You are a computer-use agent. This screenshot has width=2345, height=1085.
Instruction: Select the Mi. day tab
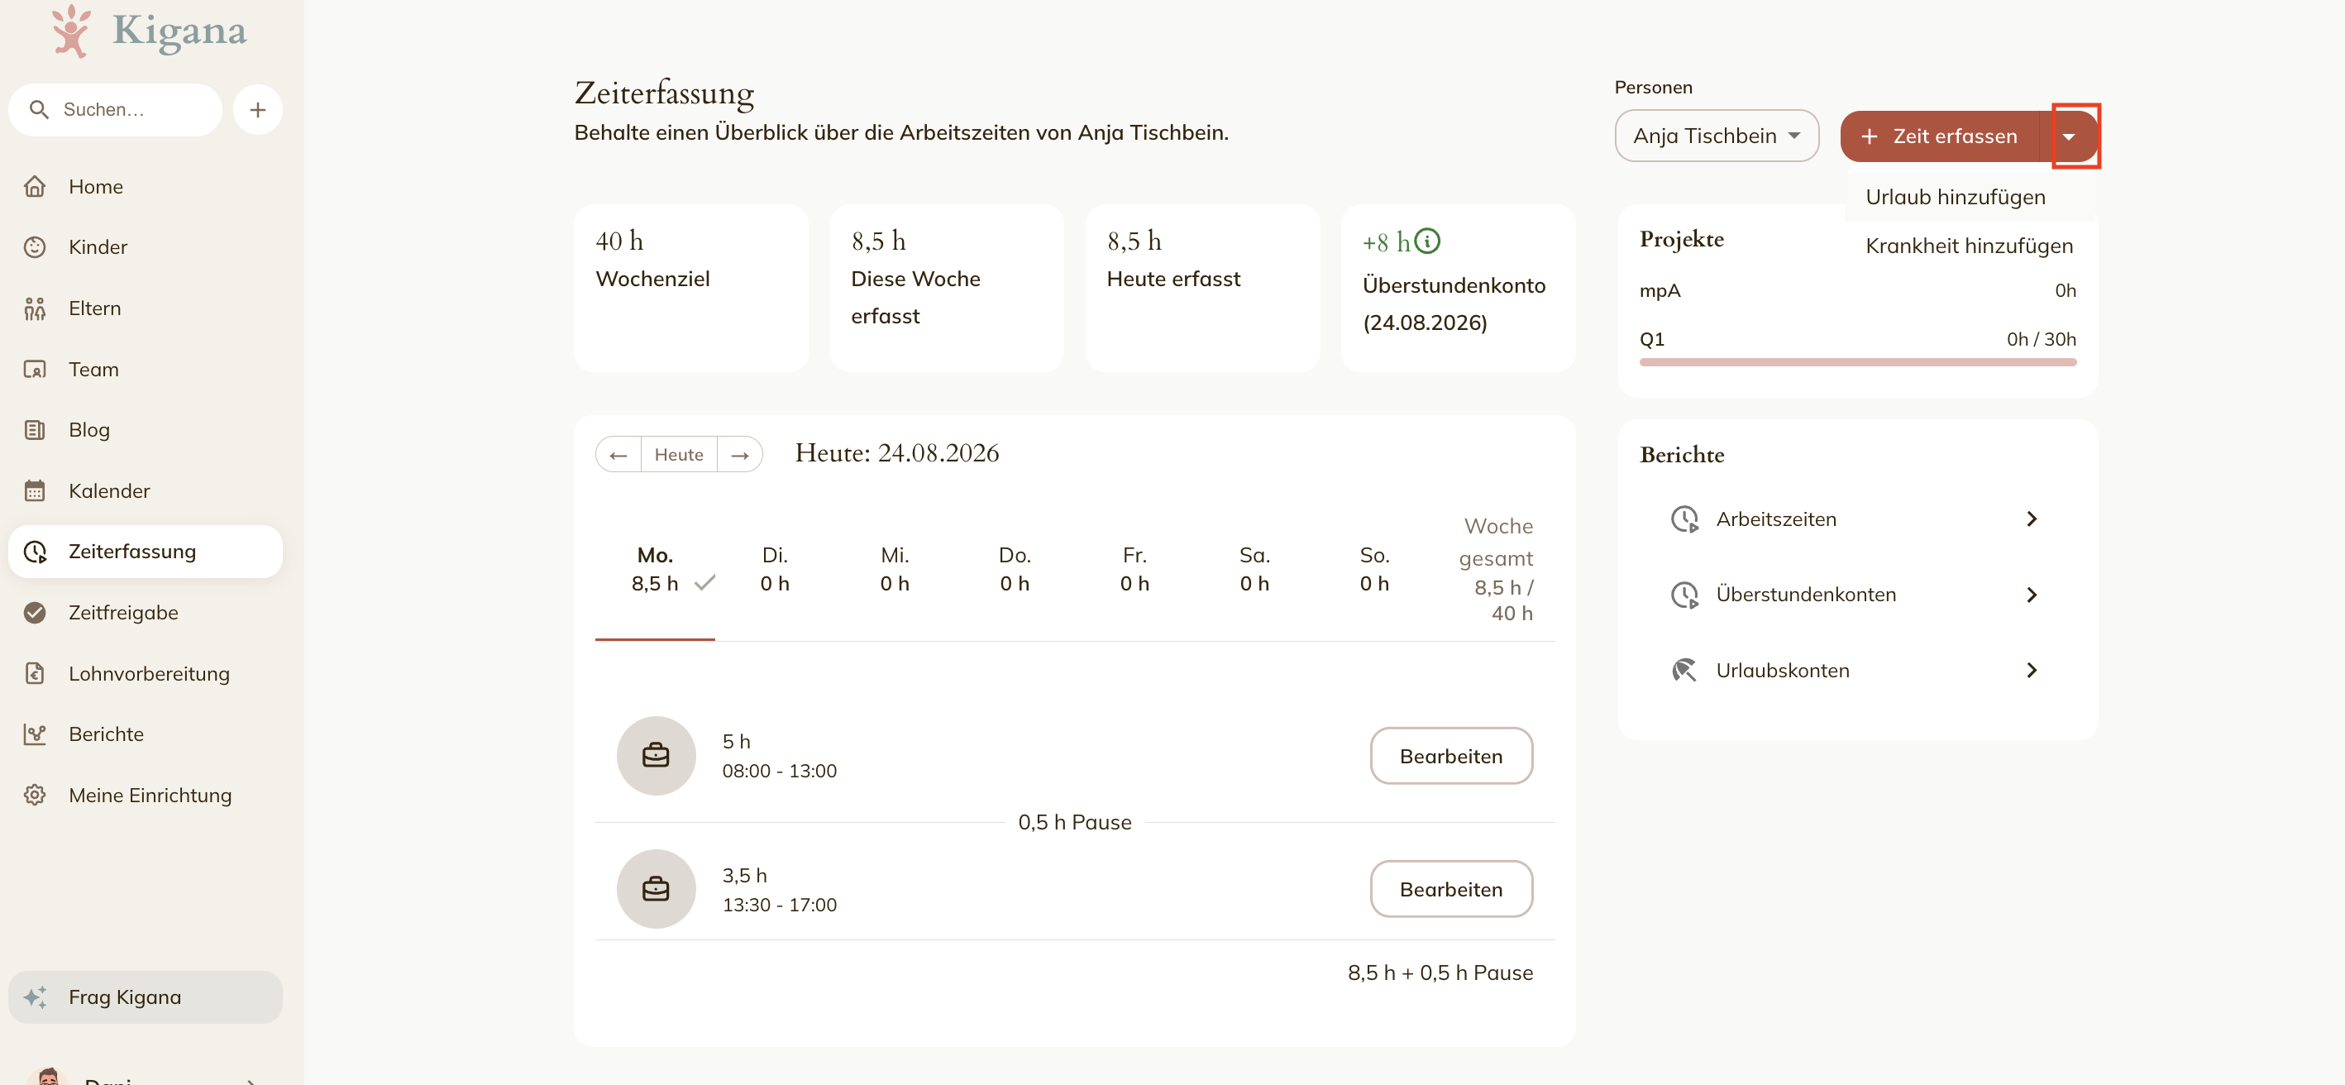(x=895, y=569)
